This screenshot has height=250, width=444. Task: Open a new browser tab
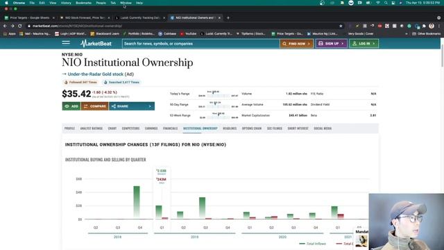click(x=228, y=17)
